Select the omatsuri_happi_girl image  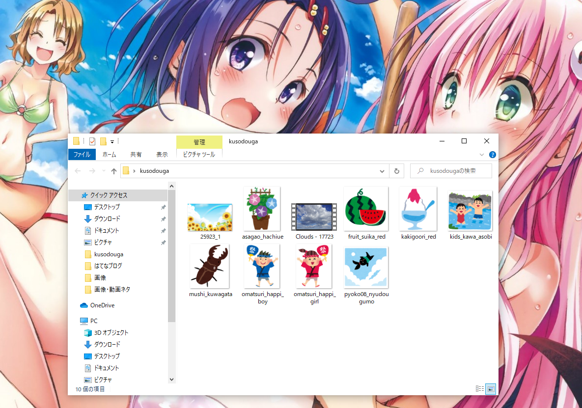(x=314, y=274)
